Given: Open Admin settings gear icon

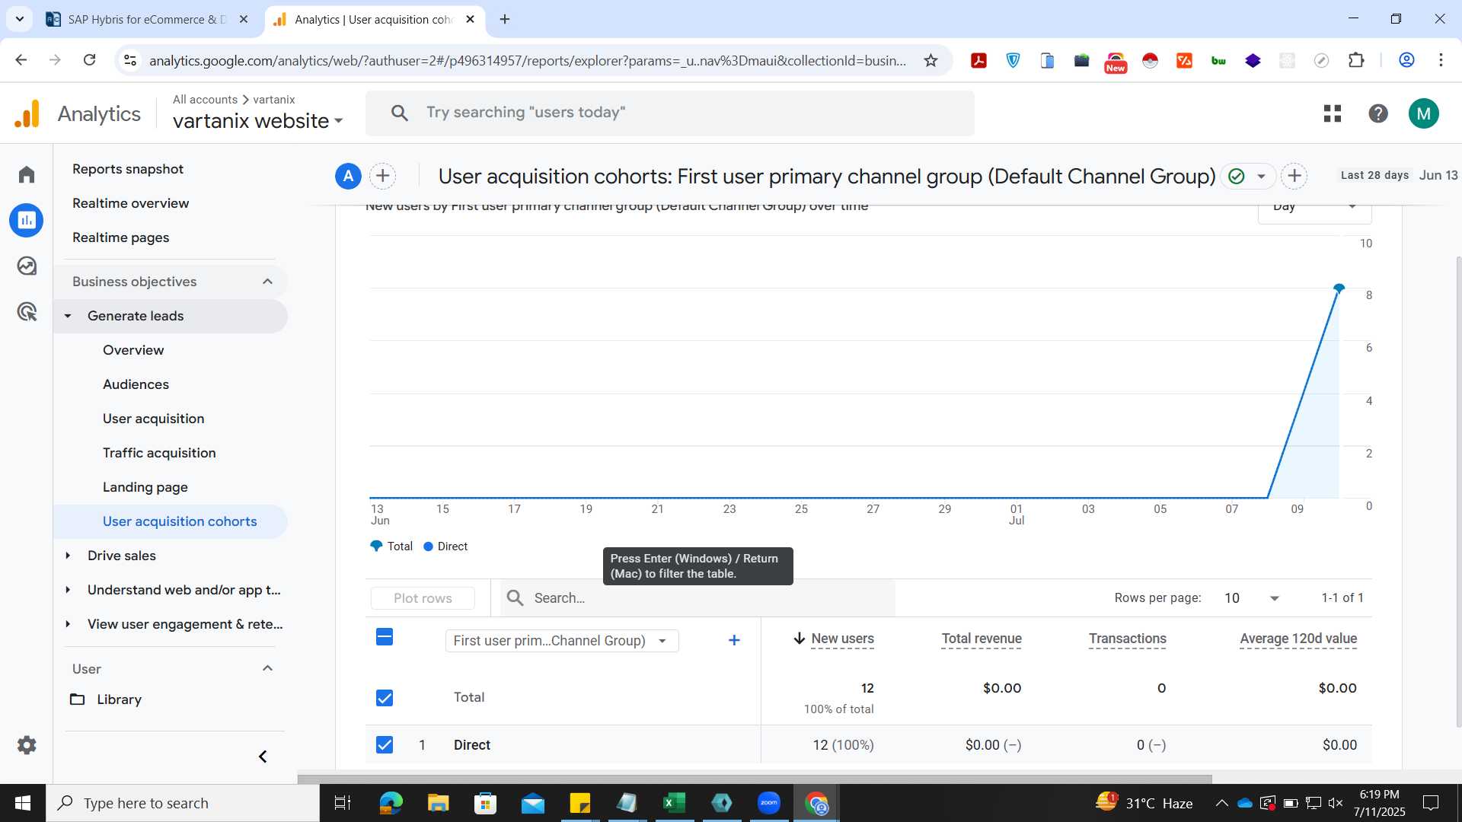Looking at the screenshot, I should (27, 745).
